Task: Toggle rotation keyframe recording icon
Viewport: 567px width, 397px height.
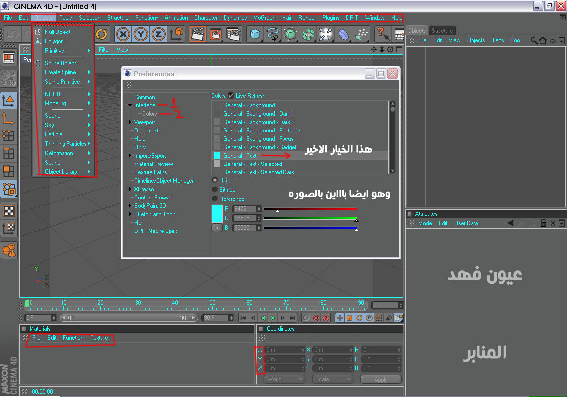Action: click(359, 318)
